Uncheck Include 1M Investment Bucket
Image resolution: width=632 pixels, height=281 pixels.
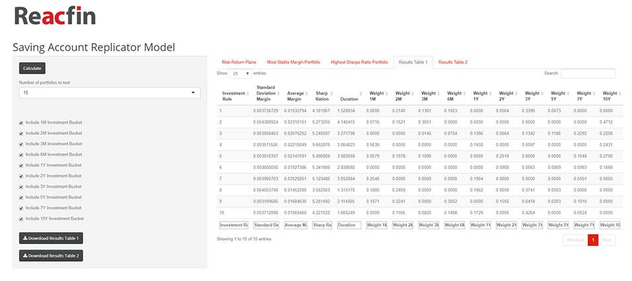pyautogui.click(x=21, y=123)
